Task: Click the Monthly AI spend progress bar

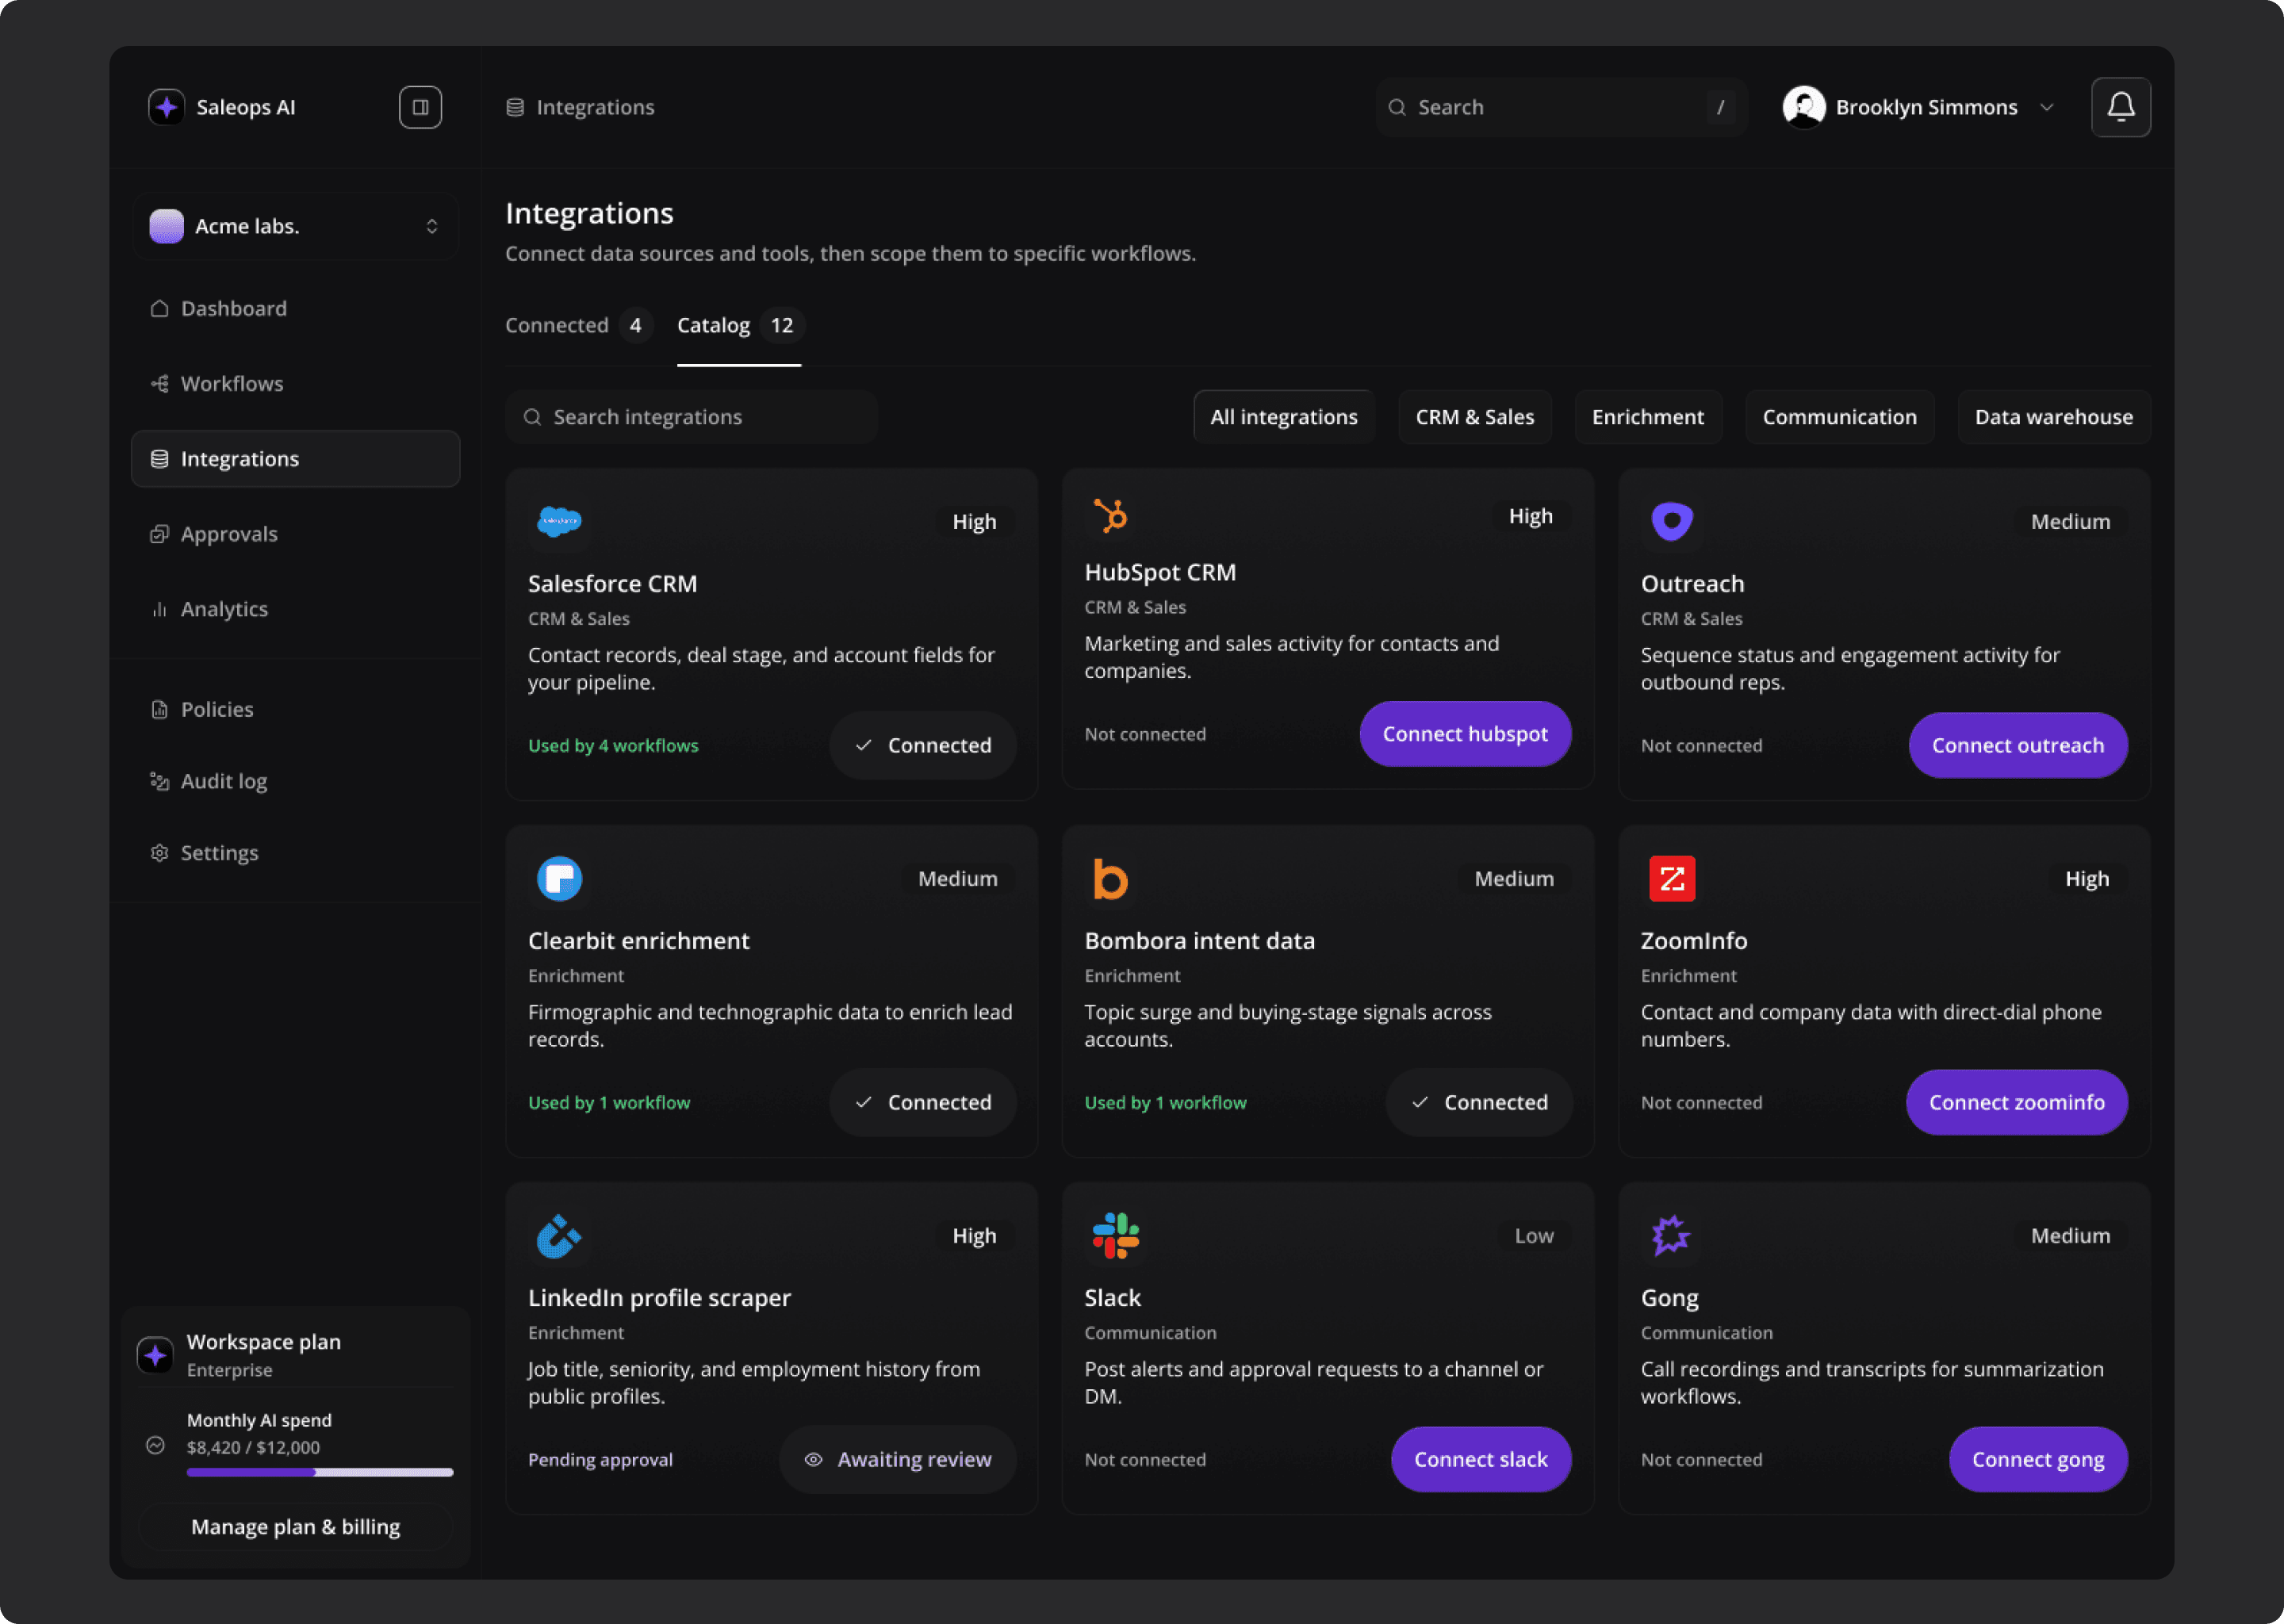Action: [320, 1472]
